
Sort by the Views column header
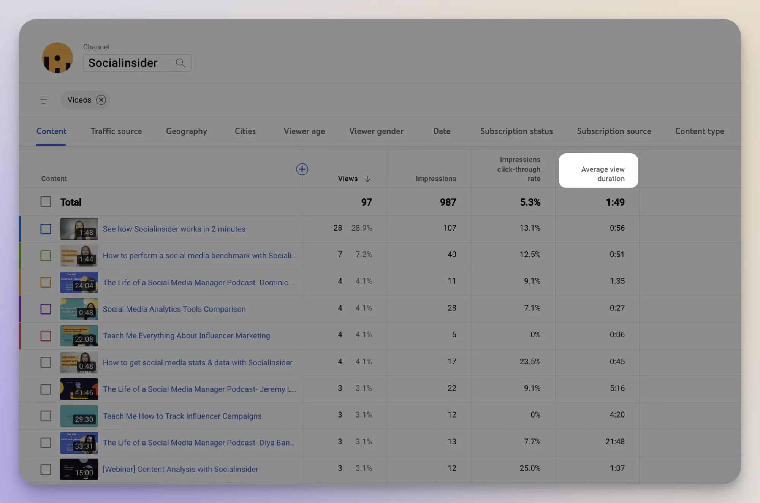[x=348, y=179]
